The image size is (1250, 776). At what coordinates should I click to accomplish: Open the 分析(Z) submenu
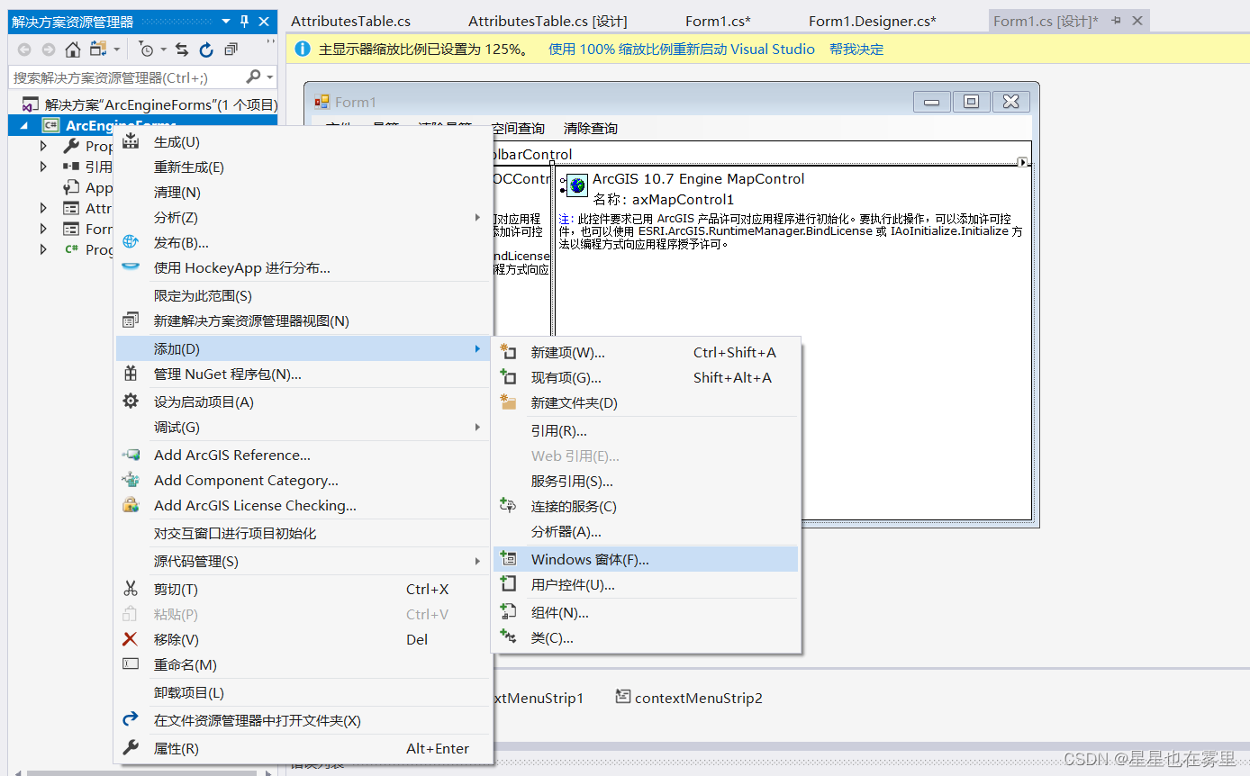coord(303,217)
